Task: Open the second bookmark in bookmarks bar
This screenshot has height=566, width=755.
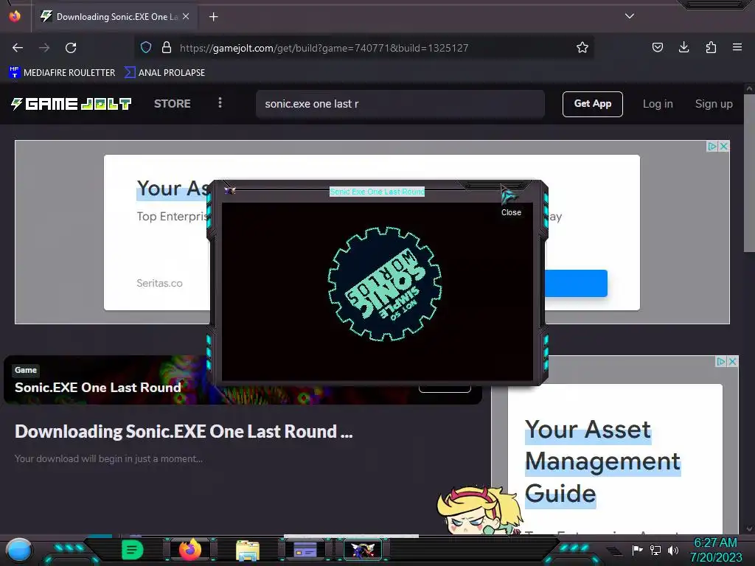Action: click(x=164, y=73)
